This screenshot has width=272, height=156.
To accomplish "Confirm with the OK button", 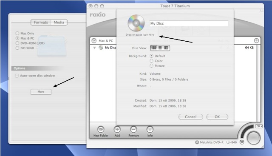I will (x=217, y=117).
